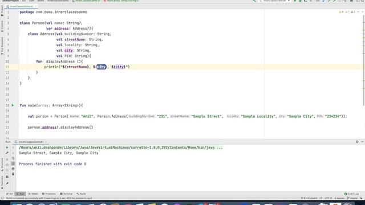Select the Run tool window tab
This screenshot has height=205, width=365.
click(21, 194)
